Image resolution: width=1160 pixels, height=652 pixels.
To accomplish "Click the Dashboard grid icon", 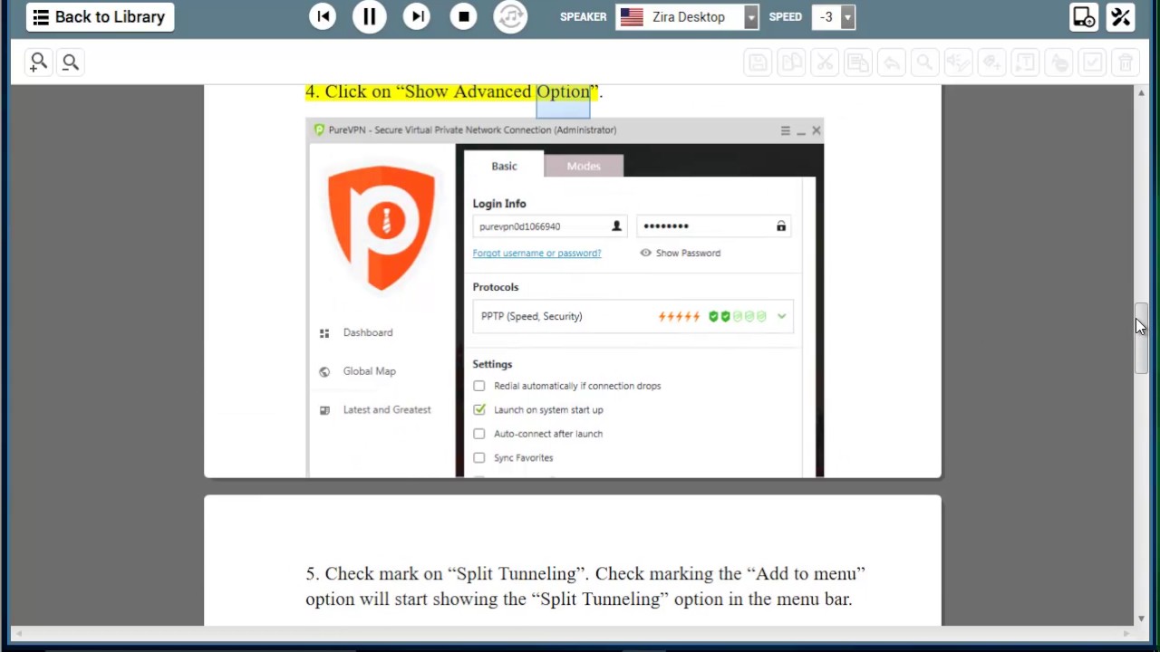I will click(324, 333).
